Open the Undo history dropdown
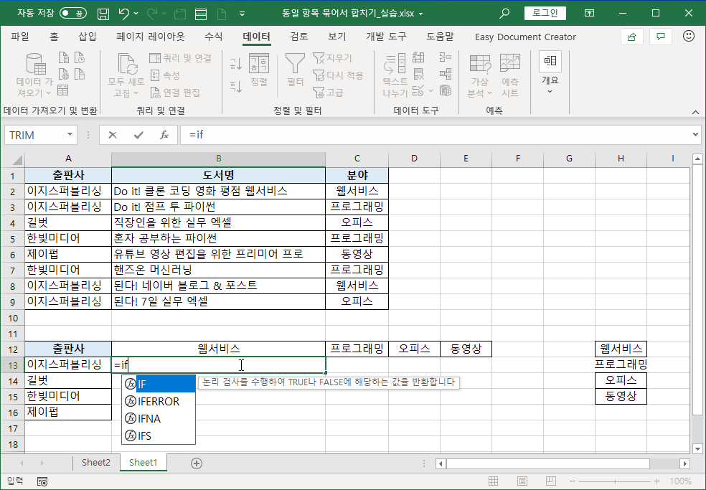Viewport: 706px width, 490px height. click(136, 14)
